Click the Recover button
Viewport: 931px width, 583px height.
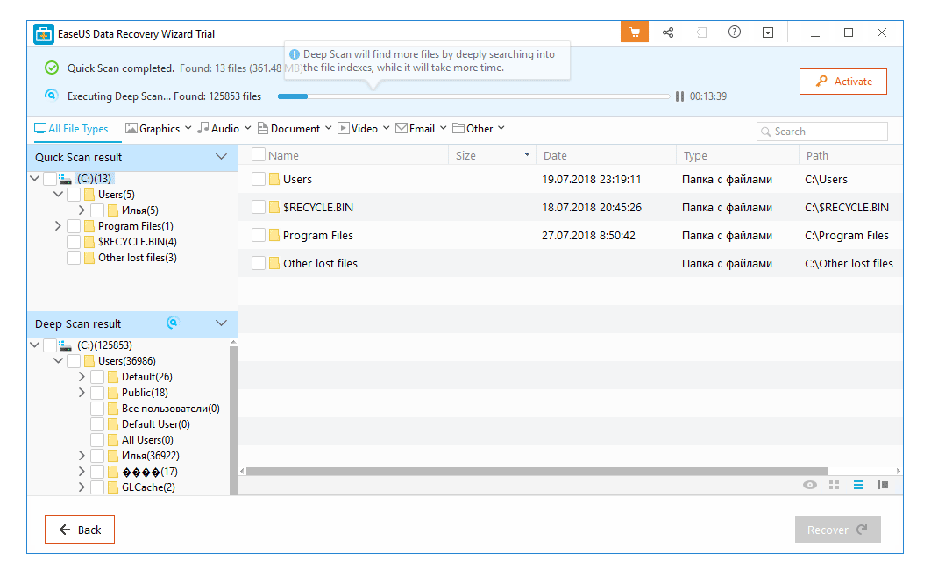tap(838, 530)
